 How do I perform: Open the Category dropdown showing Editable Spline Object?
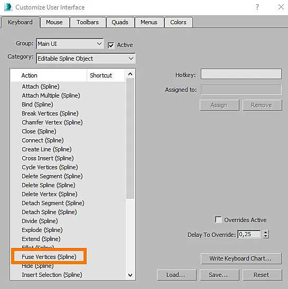[86, 59]
